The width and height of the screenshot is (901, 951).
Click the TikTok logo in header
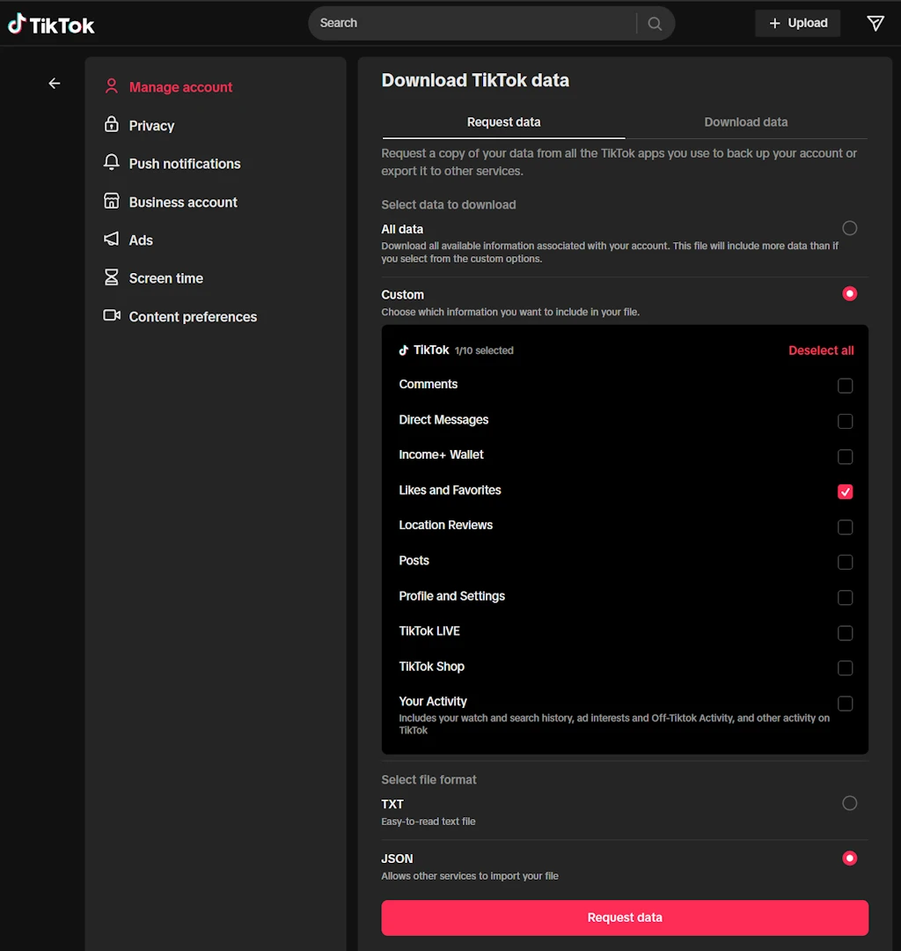tap(51, 25)
